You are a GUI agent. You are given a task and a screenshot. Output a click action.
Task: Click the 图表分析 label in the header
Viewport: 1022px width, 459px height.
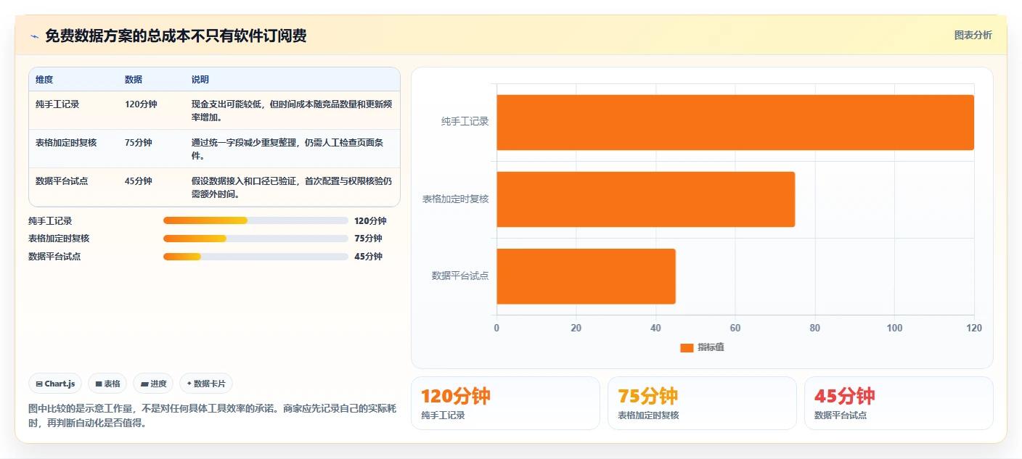click(x=973, y=36)
